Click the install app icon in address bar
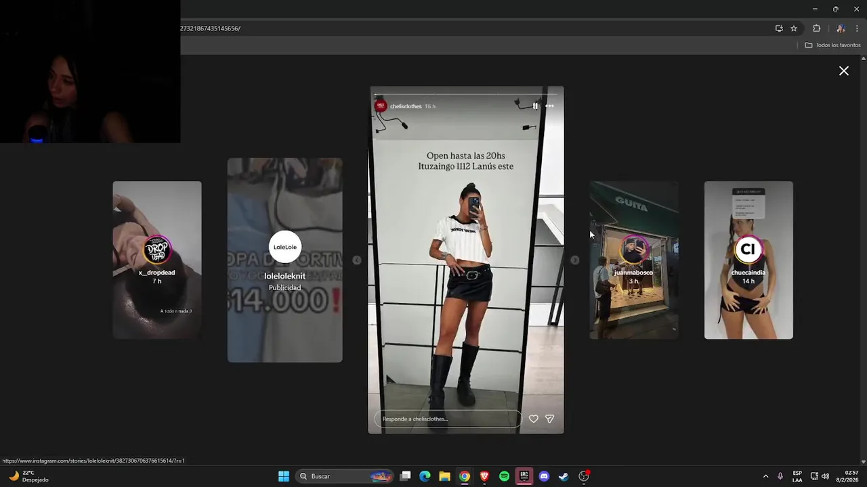The image size is (867, 487). [779, 28]
